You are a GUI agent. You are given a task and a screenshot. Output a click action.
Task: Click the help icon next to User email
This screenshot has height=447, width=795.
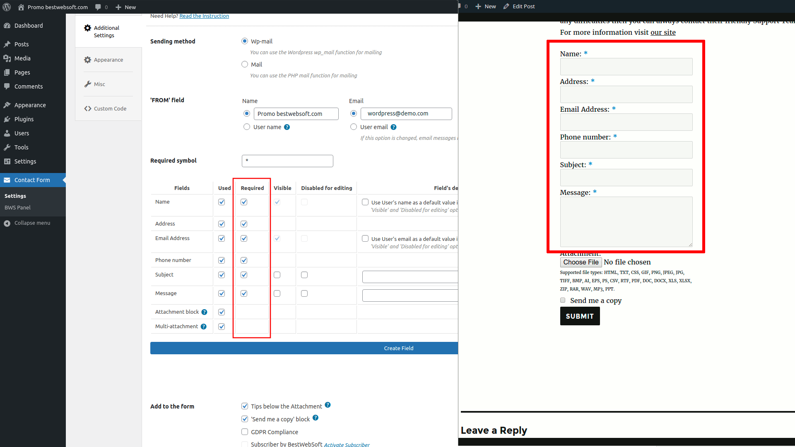pyautogui.click(x=393, y=127)
